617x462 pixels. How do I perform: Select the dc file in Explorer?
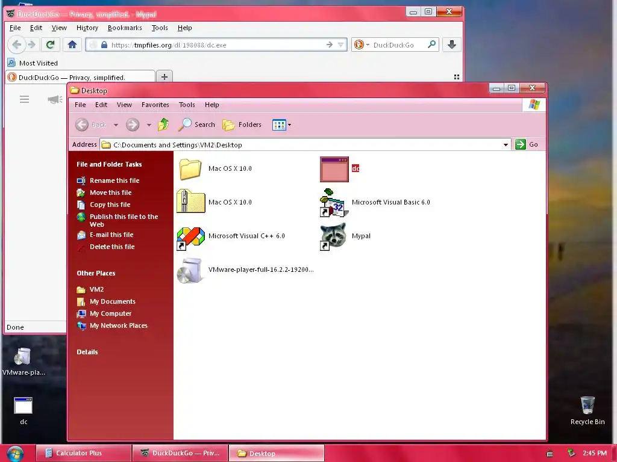[x=340, y=169]
